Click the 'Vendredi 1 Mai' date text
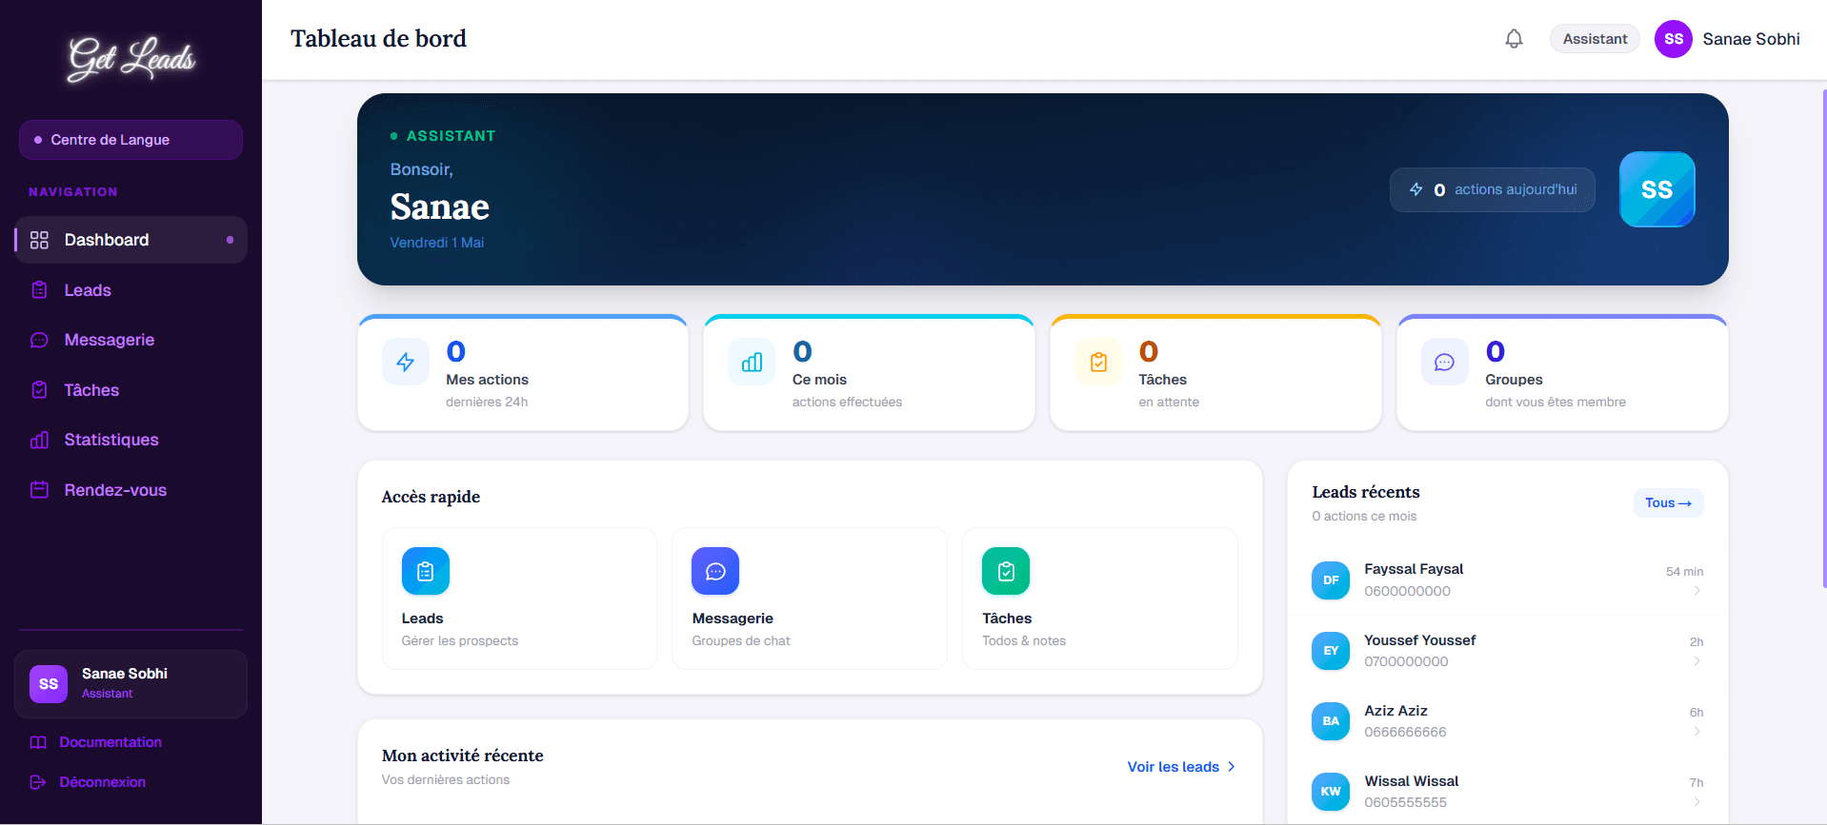The height and width of the screenshot is (825, 1827). (x=437, y=243)
